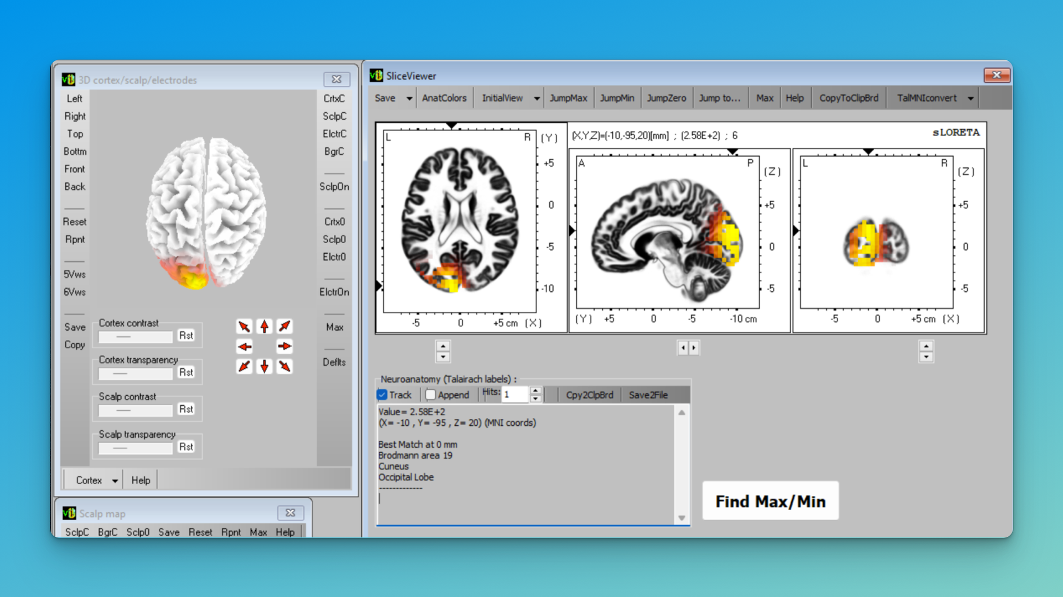Click the right rotation arrow icon

pyautogui.click(x=285, y=347)
